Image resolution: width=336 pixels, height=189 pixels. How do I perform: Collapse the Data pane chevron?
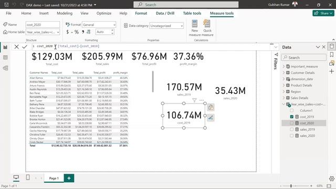pyautogui.click(x=318, y=47)
